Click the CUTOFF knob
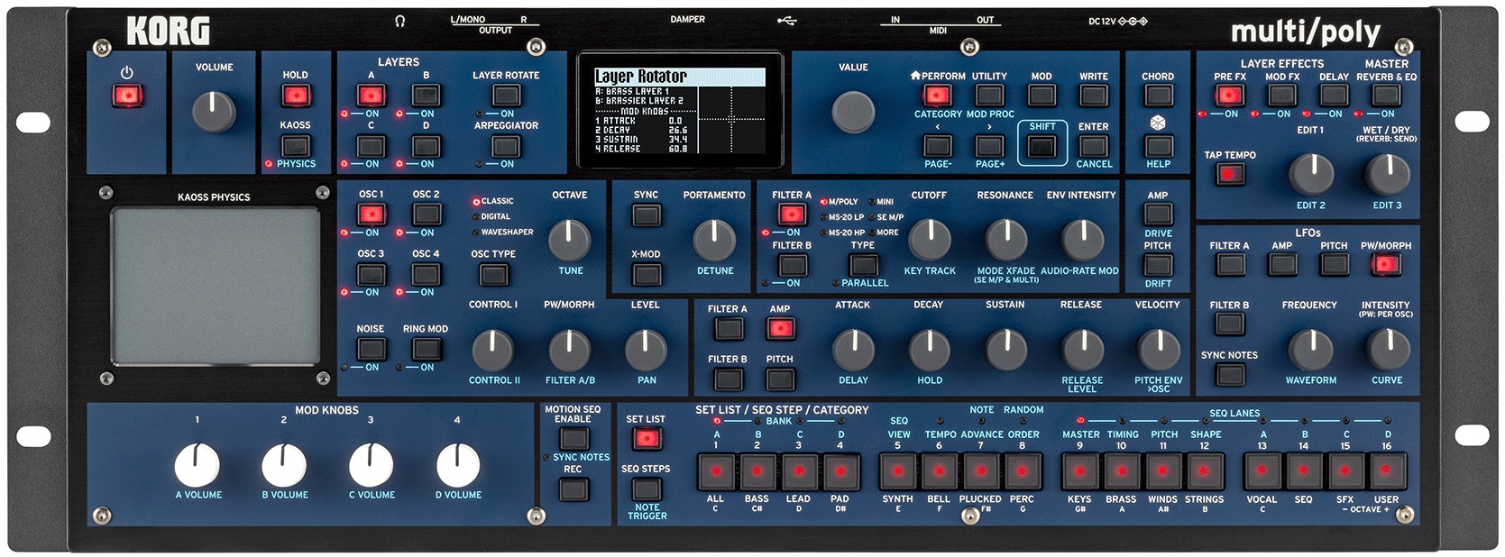 click(929, 239)
